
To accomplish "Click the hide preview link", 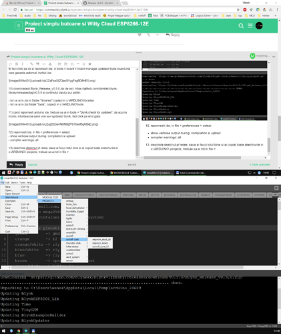I will (260, 164).
